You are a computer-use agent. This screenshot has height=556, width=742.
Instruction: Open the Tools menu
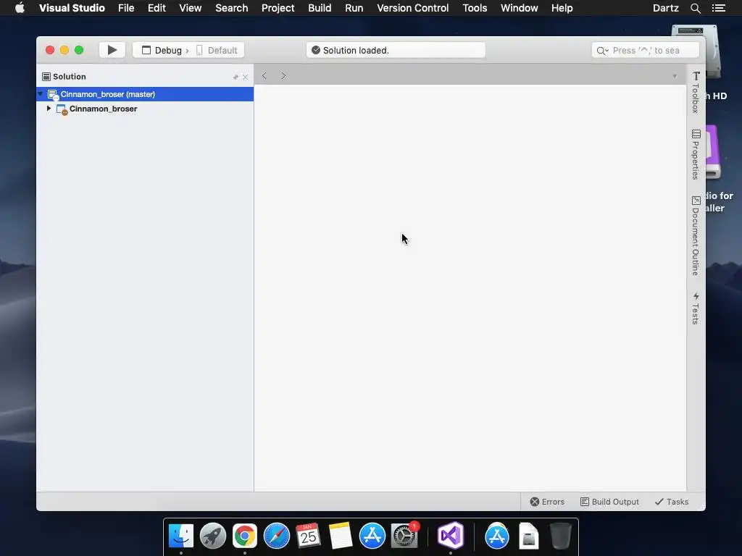tap(475, 8)
